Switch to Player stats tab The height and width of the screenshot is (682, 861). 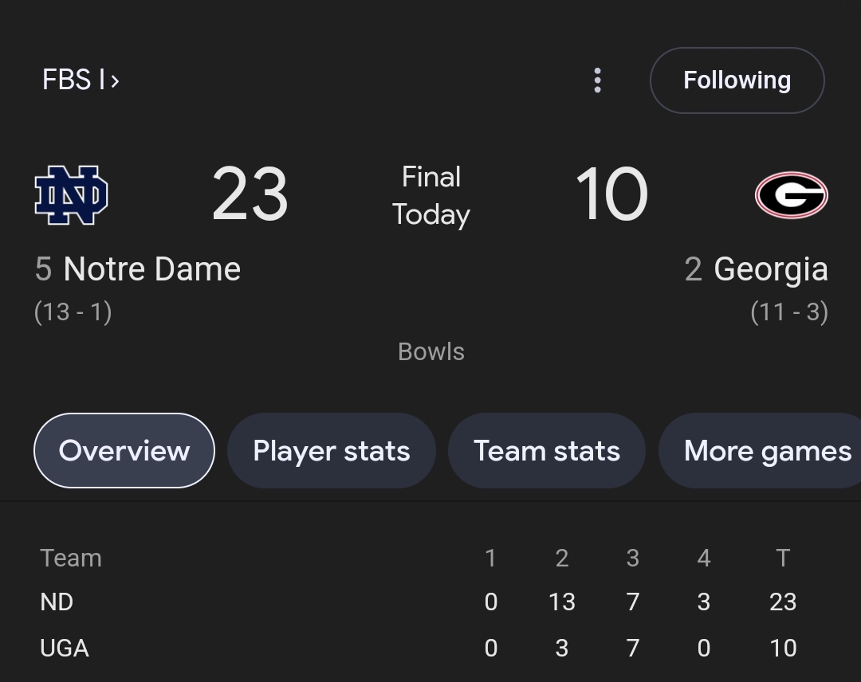click(331, 451)
